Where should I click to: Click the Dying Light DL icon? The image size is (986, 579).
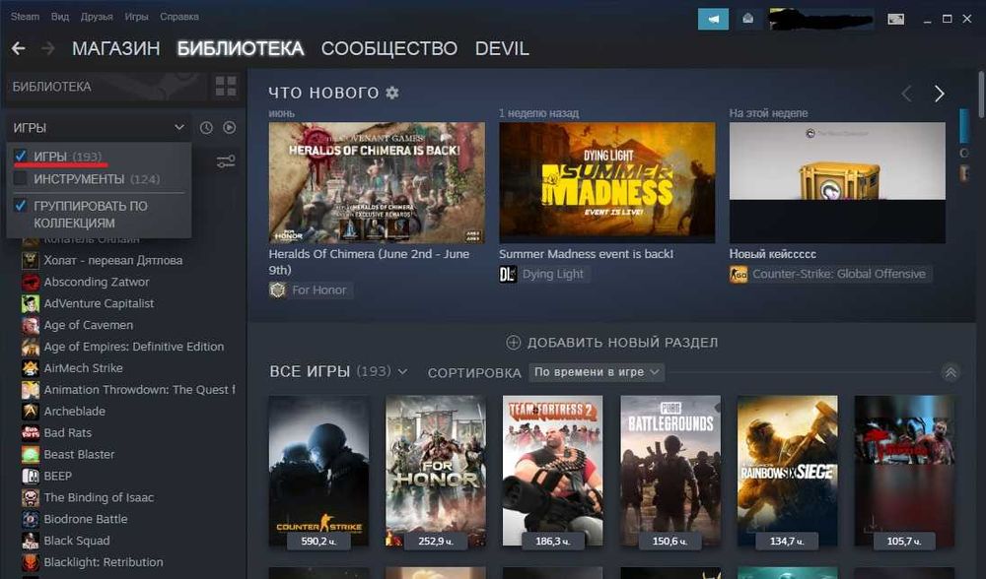(x=508, y=274)
